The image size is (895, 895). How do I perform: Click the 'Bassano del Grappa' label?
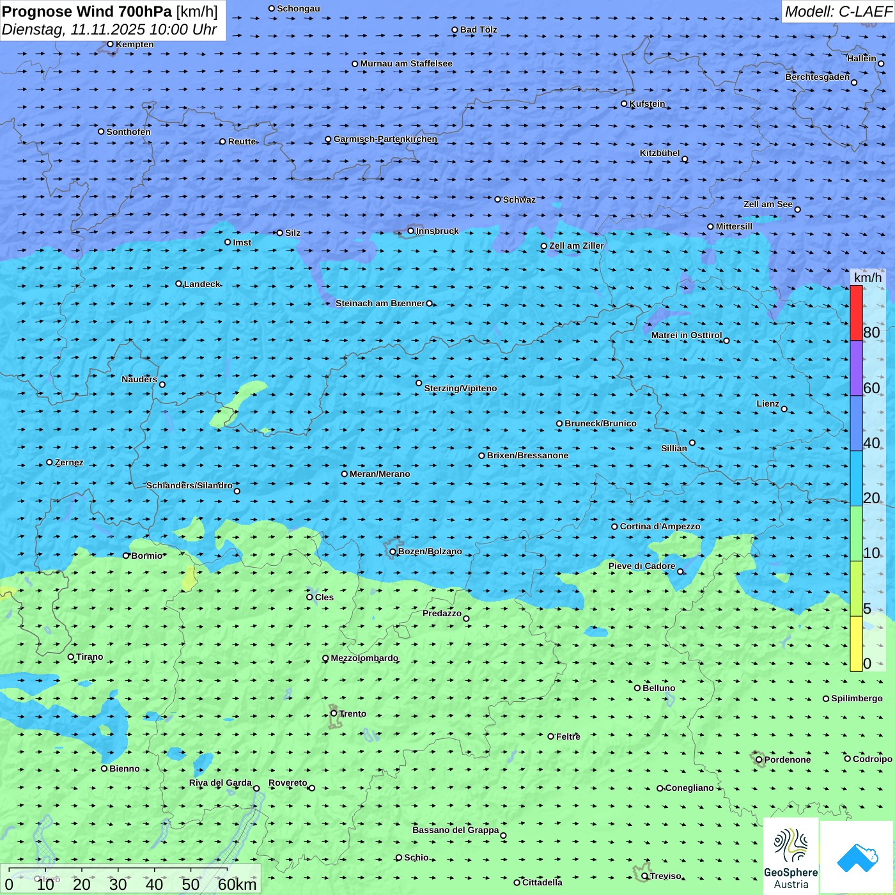tap(456, 830)
